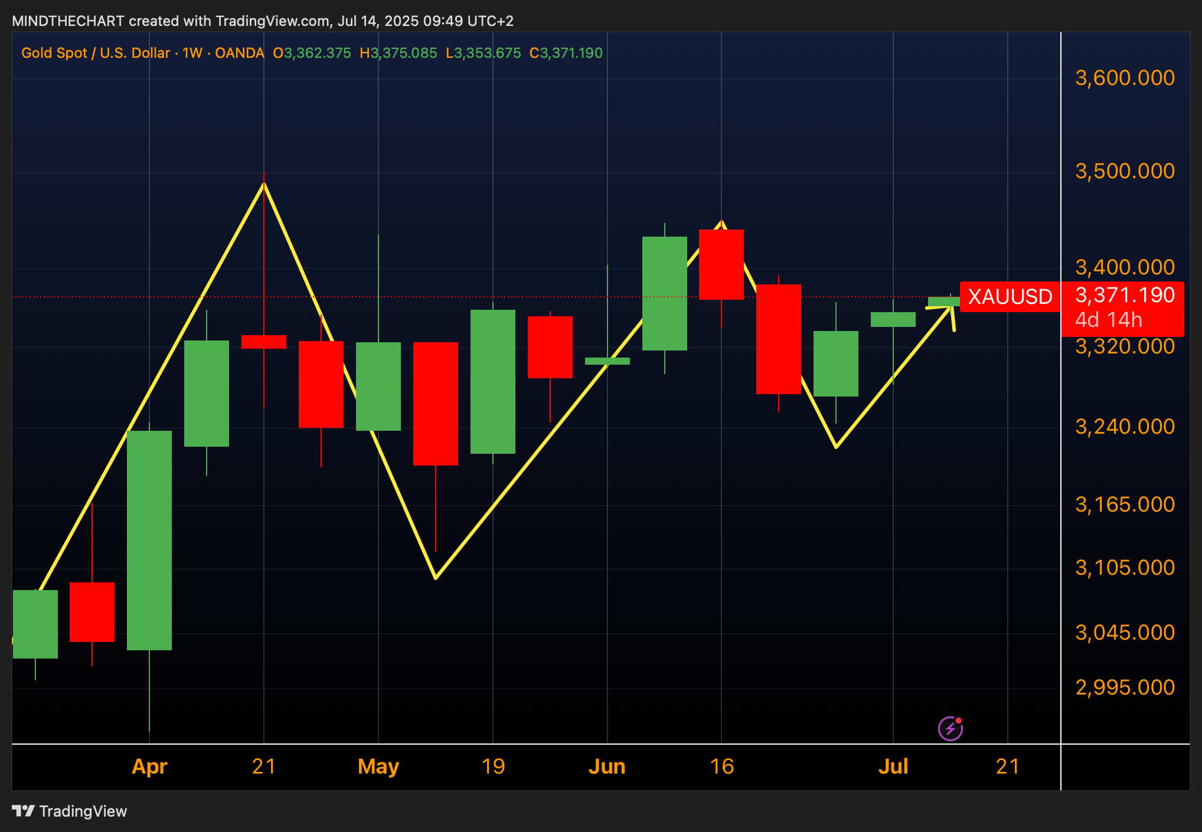This screenshot has height=832, width=1202.
Task: Click the 3,400.000 price axis label
Action: coord(1125,267)
